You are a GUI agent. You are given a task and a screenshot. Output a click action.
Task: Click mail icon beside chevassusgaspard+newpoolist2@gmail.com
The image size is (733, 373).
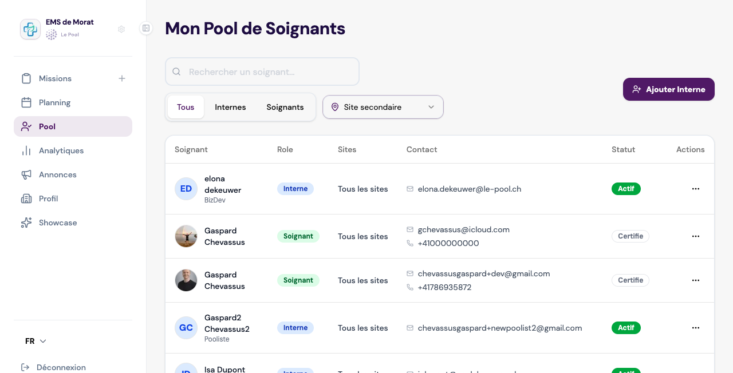410,328
